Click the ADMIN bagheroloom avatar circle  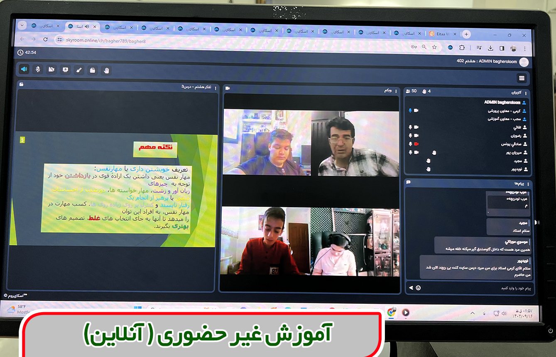coord(524,62)
